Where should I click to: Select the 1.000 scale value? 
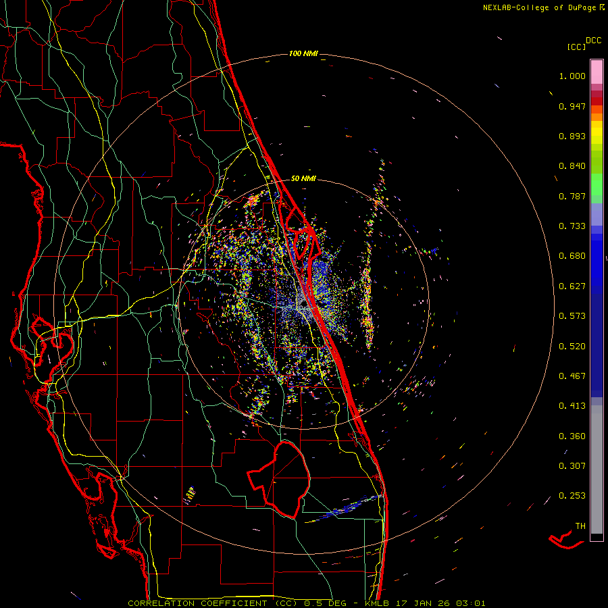pos(572,76)
